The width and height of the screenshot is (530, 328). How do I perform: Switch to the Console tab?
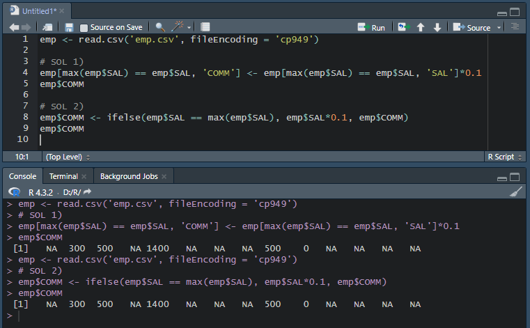pos(22,176)
